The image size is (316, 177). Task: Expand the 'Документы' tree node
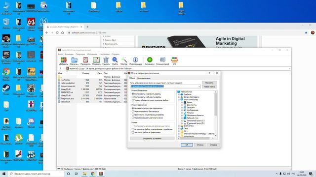tap(182, 105)
